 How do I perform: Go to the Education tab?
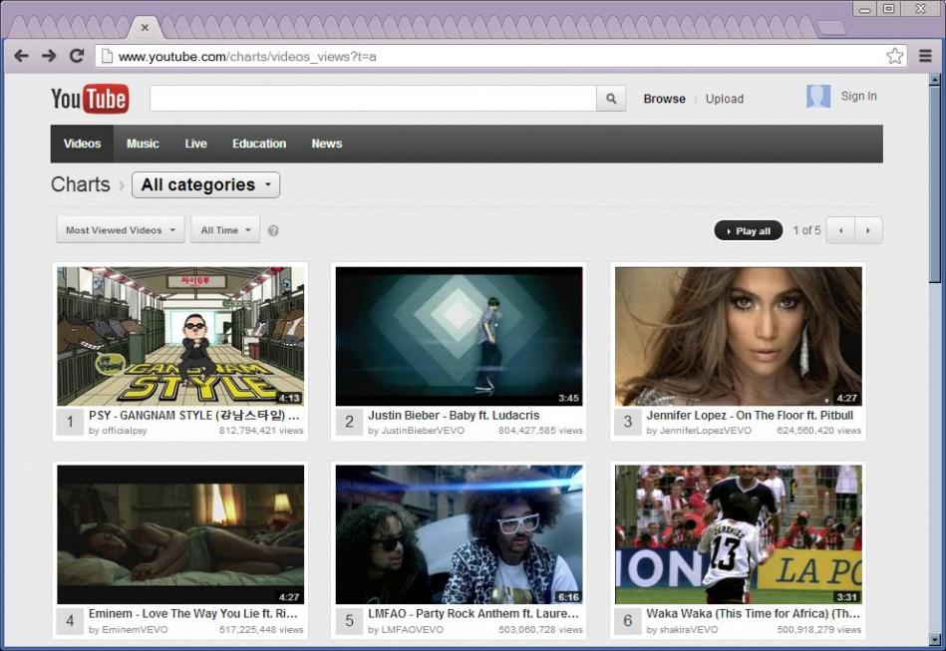coord(259,144)
